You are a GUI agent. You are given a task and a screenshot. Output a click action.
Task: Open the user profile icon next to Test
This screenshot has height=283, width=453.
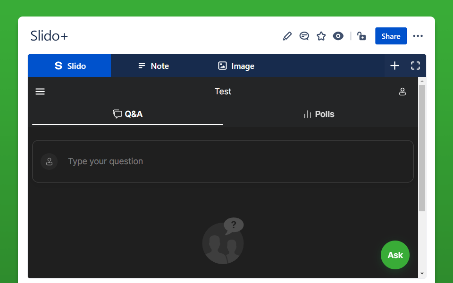[x=403, y=92]
